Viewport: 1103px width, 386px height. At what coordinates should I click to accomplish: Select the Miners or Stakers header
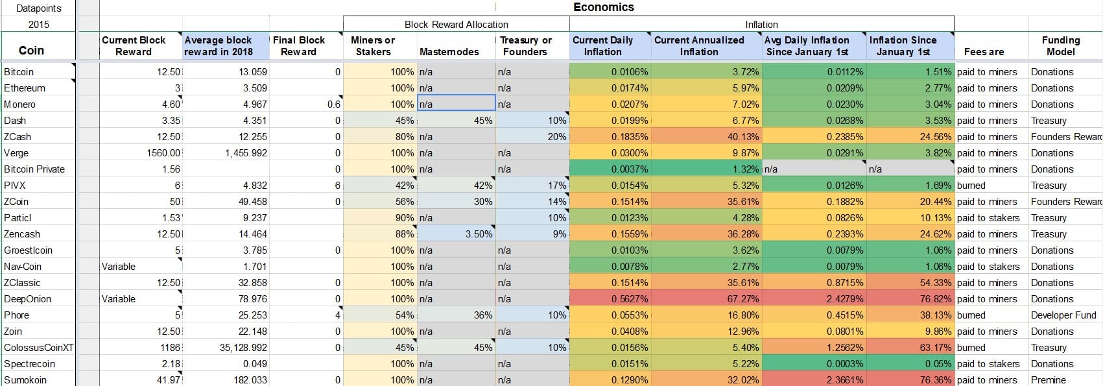pyautogui.click(x=380, y=46)
